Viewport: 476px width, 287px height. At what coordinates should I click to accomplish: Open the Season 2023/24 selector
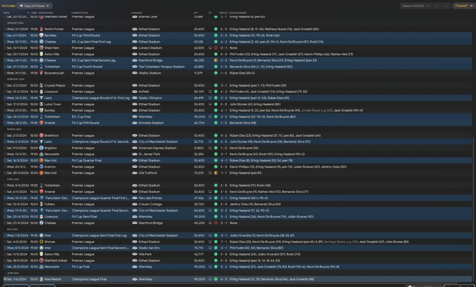tap(415, 6)
